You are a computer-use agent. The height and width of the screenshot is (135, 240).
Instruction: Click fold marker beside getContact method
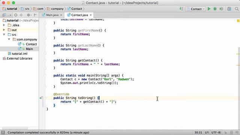(45, 60)
